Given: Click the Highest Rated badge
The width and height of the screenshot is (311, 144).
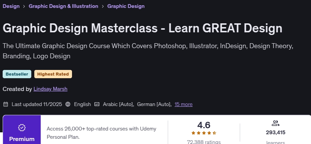Looking at the screenshot, I should (53, 74).
